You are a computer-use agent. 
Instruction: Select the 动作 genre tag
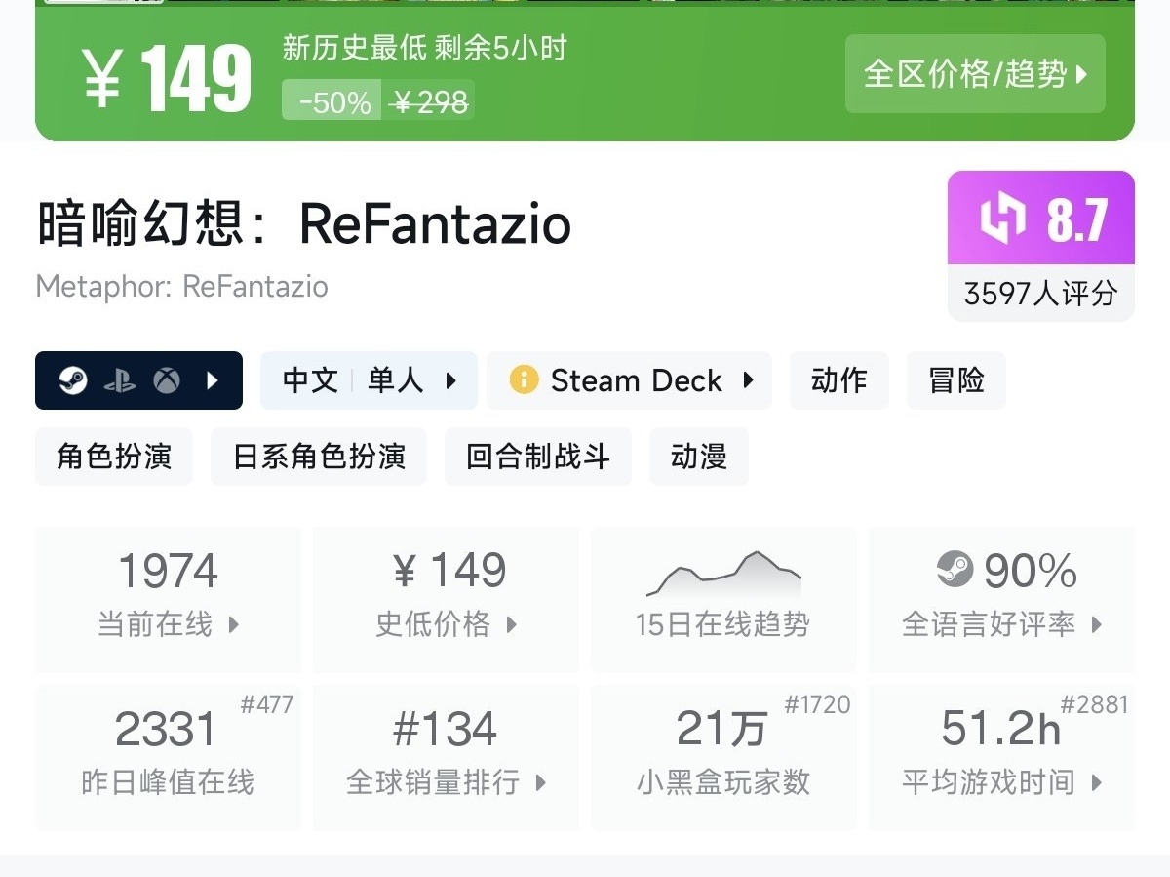pyautogui.click(x=838, y=380)
